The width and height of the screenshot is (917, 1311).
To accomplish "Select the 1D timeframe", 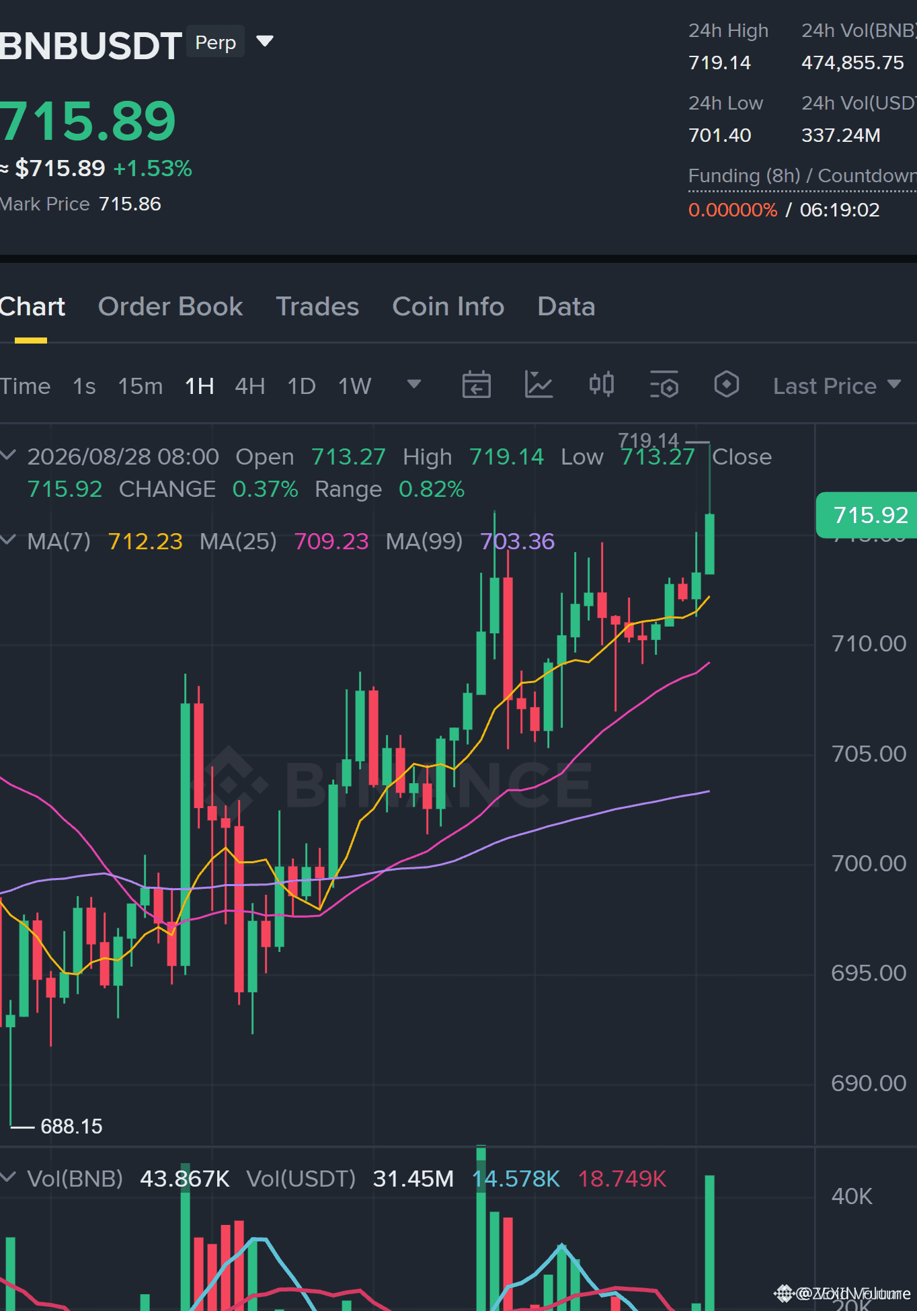I will [301, 387].
